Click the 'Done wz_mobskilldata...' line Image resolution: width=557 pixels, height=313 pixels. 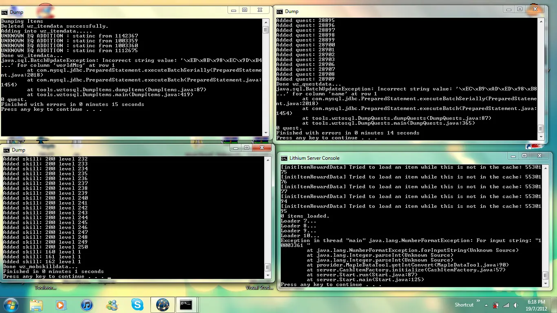(40, 267)
